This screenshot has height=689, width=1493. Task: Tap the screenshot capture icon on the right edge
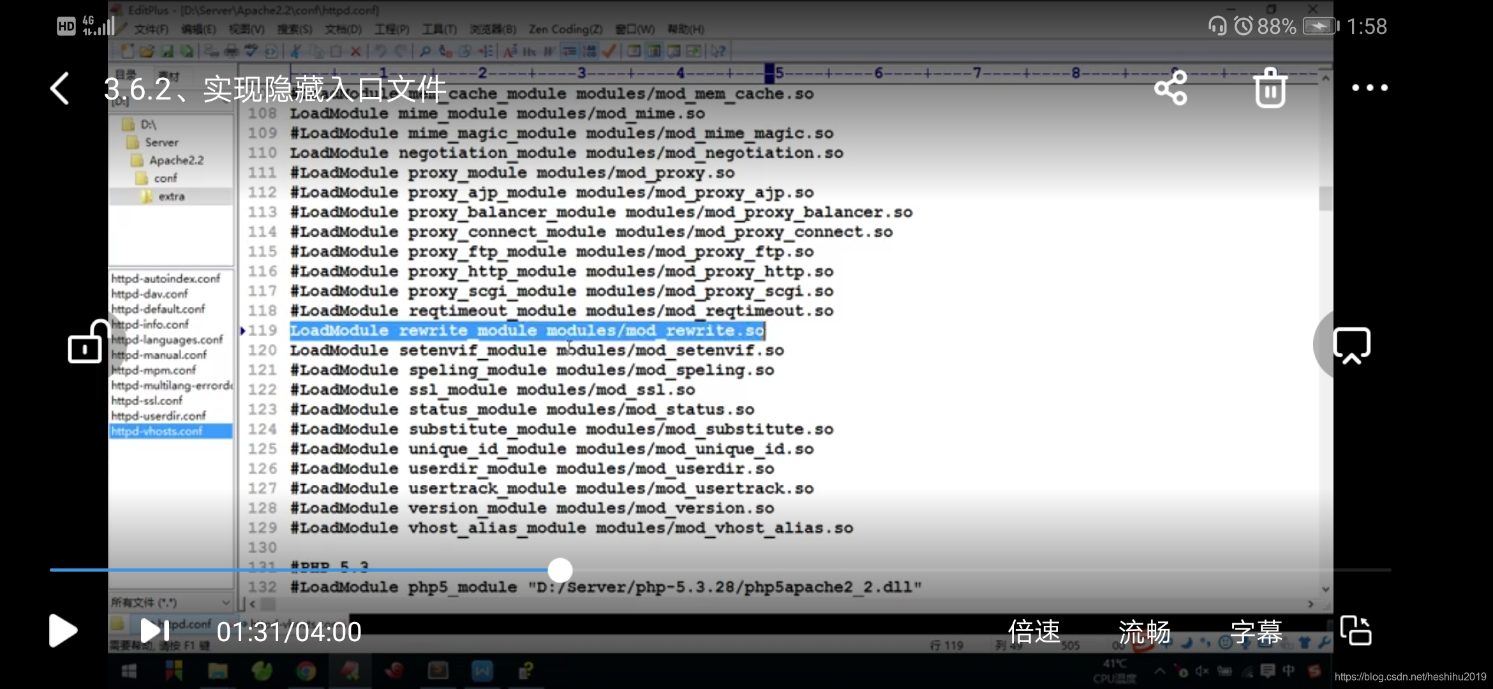1351,345
